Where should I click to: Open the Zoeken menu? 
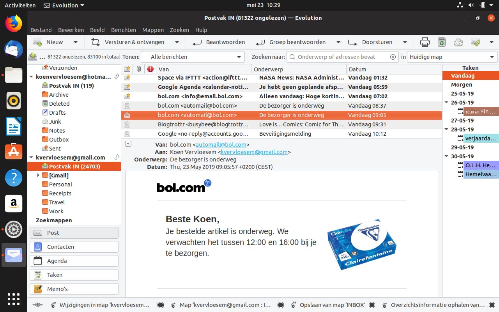pos(179,30)
